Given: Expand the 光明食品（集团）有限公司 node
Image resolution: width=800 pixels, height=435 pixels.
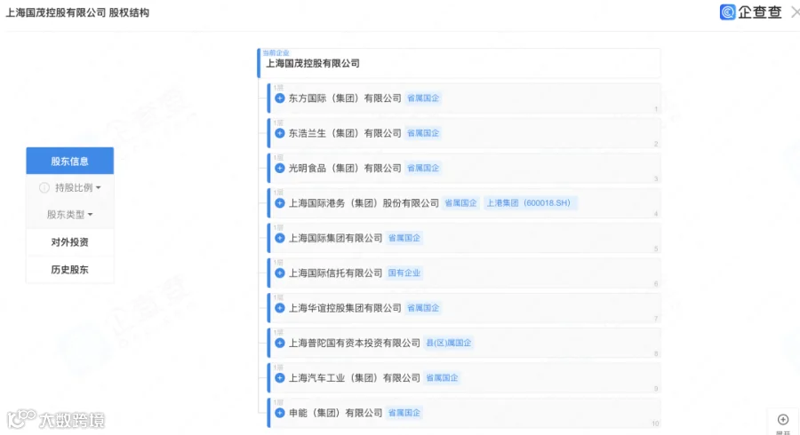Looking at the screenshot, I should tap(280, 168).
